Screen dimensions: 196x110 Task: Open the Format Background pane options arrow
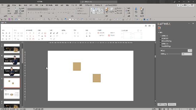click(x=189, y=24)
